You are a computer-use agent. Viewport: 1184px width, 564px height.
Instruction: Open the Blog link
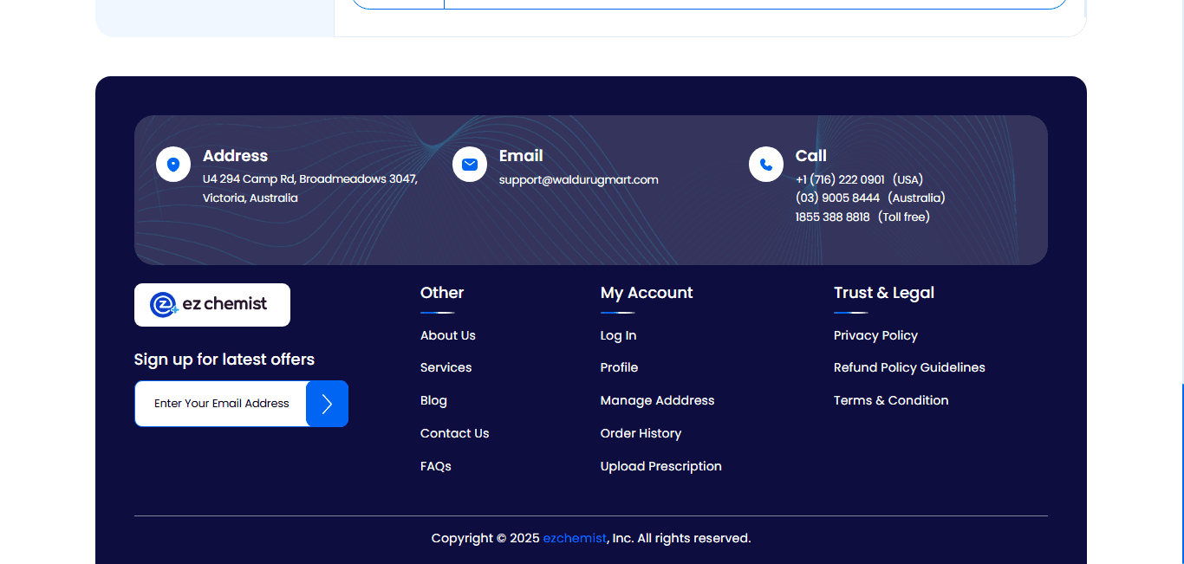(433, 400)
